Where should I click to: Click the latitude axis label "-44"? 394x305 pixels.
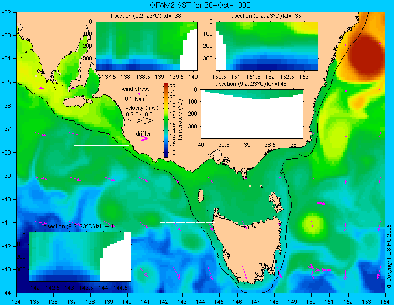[6, 293]
